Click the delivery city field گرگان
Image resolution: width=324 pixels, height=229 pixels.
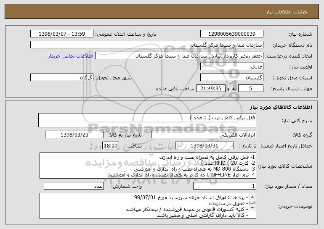coord(62,78)
